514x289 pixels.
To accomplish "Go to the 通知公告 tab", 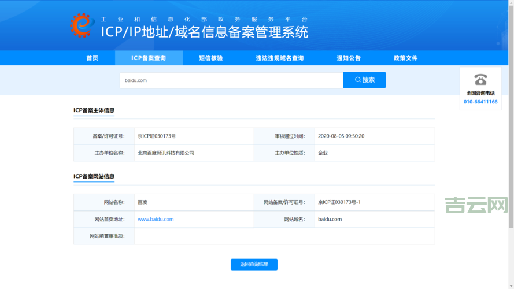I will 349,58.
